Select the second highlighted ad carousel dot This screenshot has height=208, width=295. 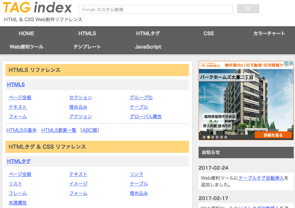pos(208,137)
